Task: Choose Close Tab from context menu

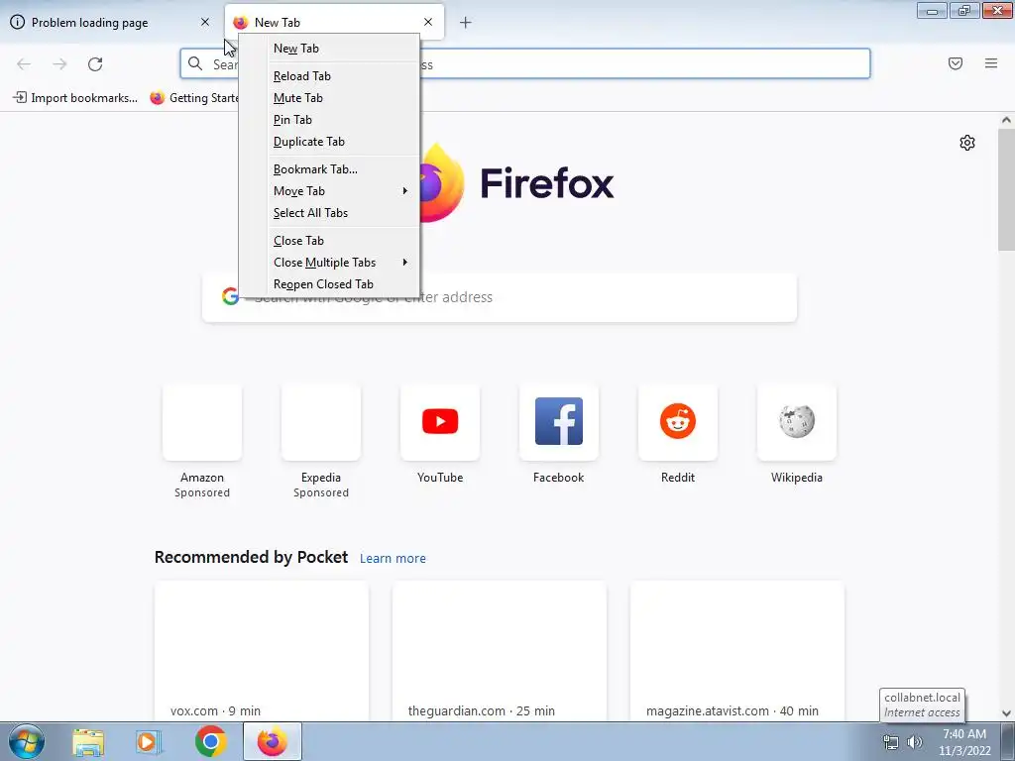Action: point(329,241)
